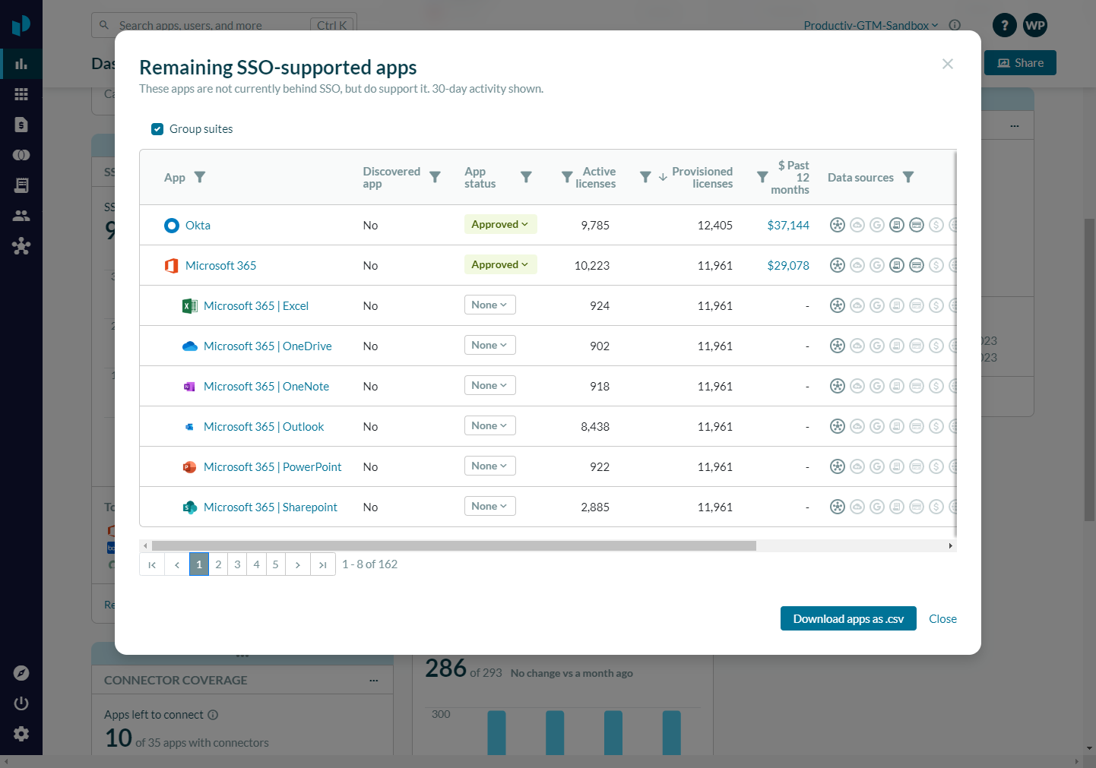Click the connector data source icon for Excel row
This screenshot has width=1096, height=768.
(838, 305)
